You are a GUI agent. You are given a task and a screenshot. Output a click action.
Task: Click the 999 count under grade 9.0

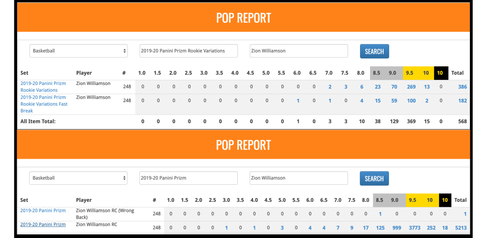(x=396, y=228)
